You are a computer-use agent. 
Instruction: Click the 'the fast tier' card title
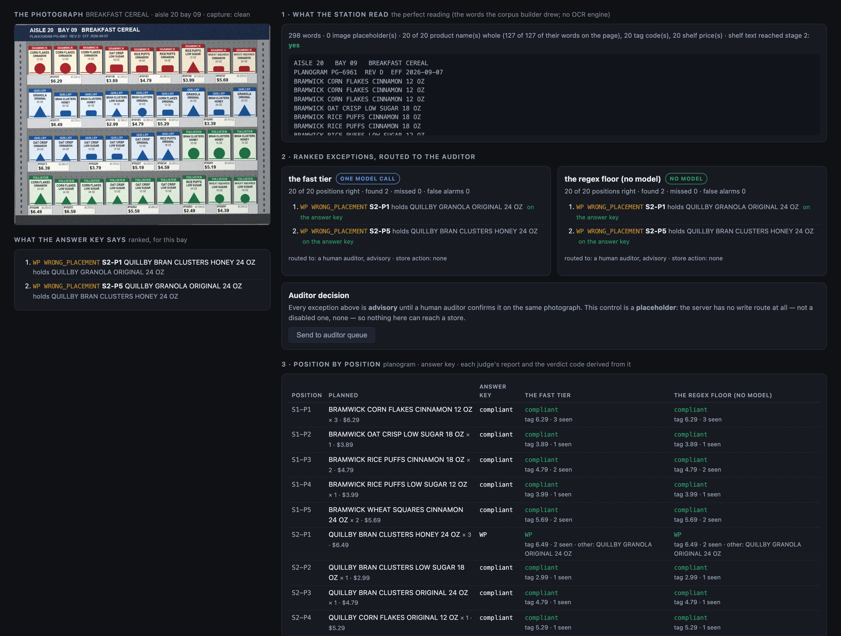point(310,179)
